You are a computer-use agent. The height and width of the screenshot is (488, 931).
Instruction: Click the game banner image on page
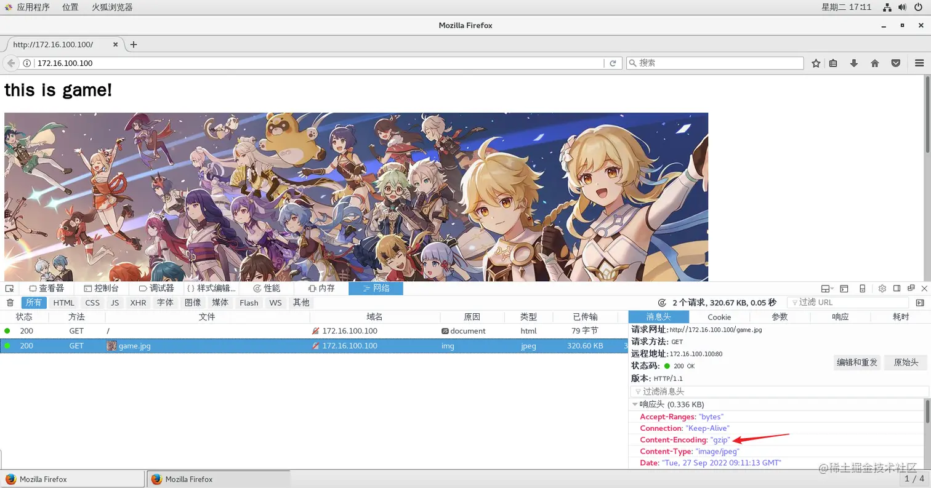(356, 197)
